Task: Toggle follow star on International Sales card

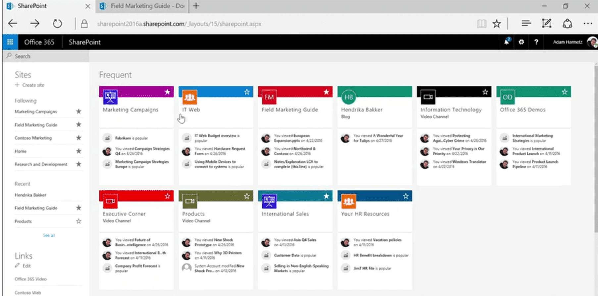Action: 326,196
